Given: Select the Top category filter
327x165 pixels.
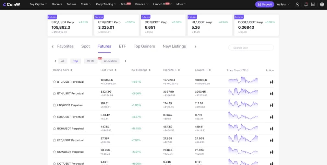Looking at the screenshot, I should click(x=76, y=61).
